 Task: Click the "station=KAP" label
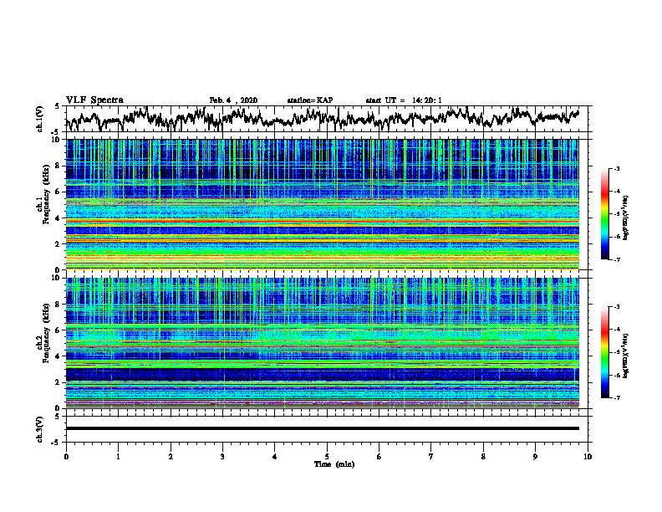[x=310, y=100]
